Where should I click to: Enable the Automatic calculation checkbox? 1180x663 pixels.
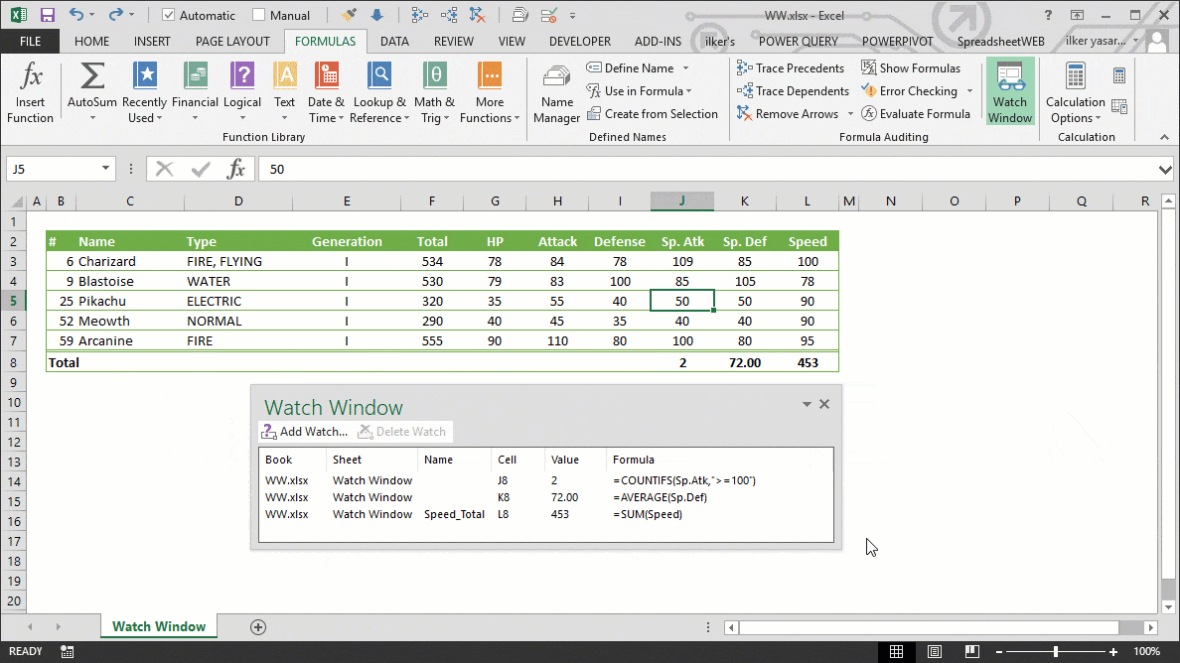(167, 15)
